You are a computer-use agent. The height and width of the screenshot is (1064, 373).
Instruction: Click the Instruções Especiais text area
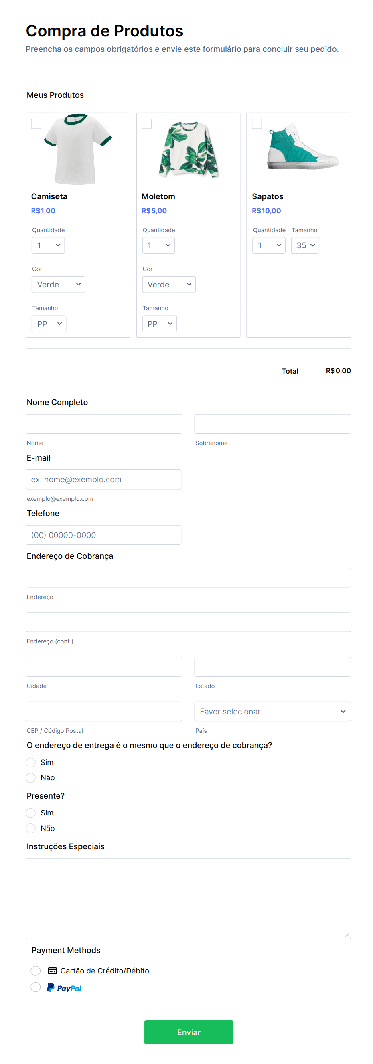[x=189, y=898]
